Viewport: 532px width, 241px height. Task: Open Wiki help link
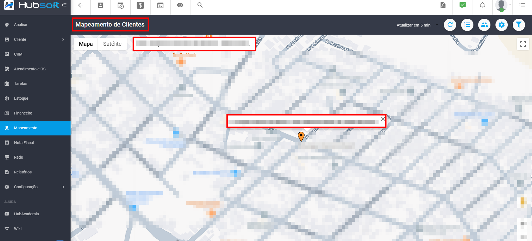click(35, 229)
